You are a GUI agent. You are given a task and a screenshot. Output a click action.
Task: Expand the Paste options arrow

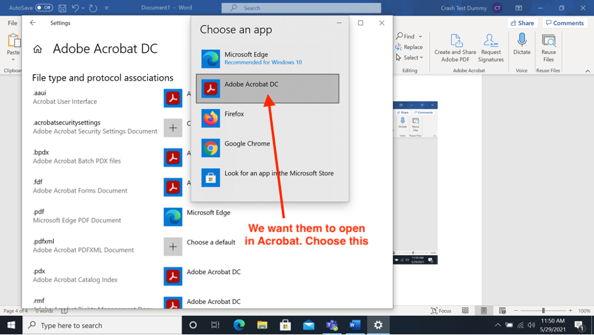coord(13,60)
